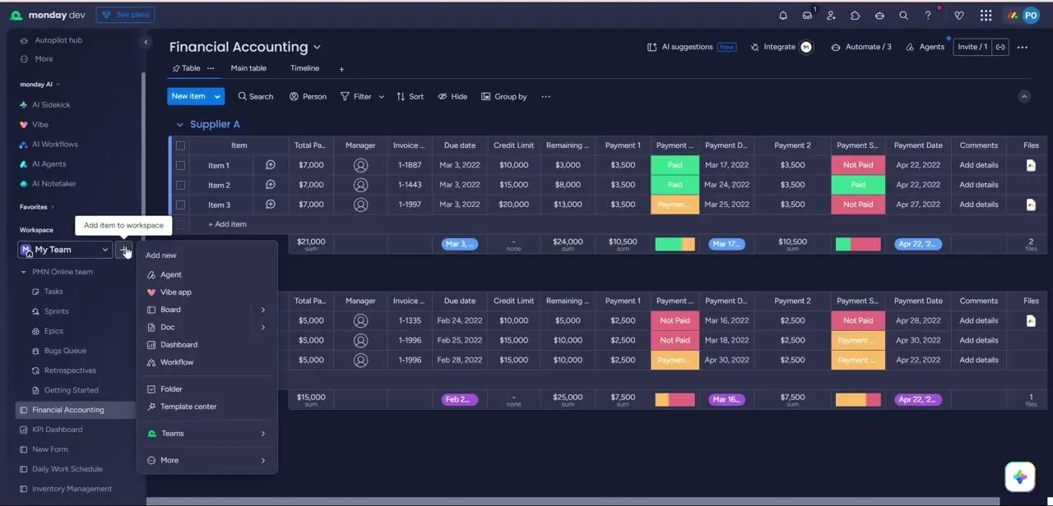1053x506 pixels.
Task: Open KPI Dashboard in sidebar
Action: (57, 430)
